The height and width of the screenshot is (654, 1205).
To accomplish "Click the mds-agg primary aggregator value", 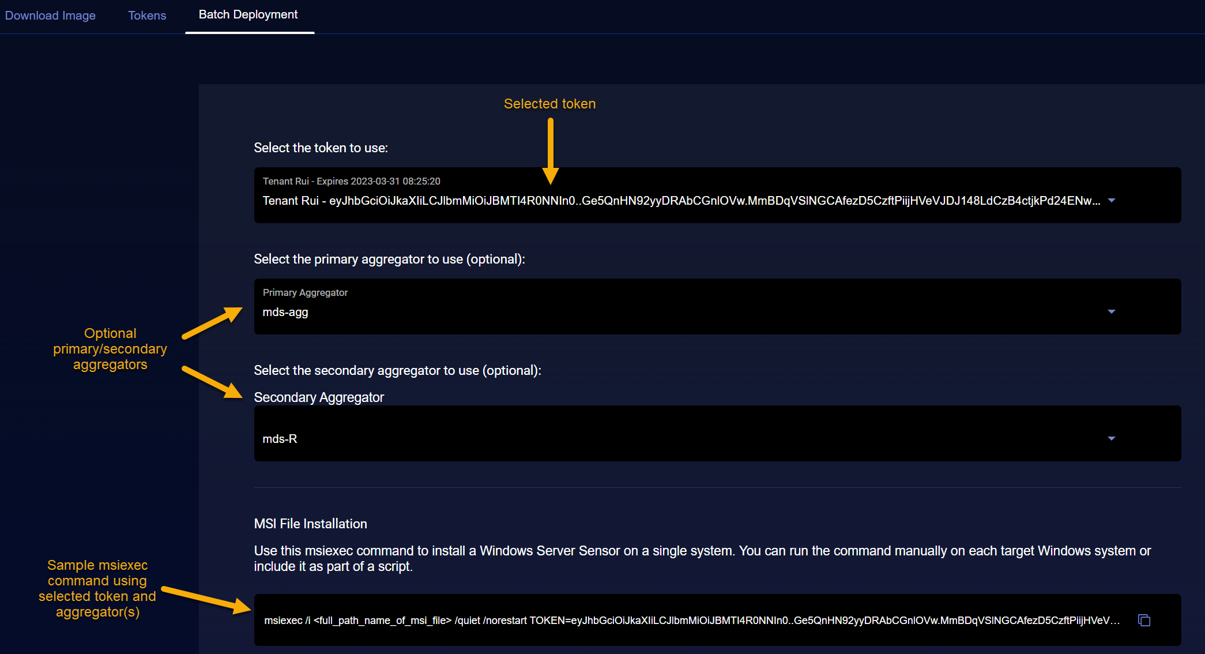I will [285, 312].
